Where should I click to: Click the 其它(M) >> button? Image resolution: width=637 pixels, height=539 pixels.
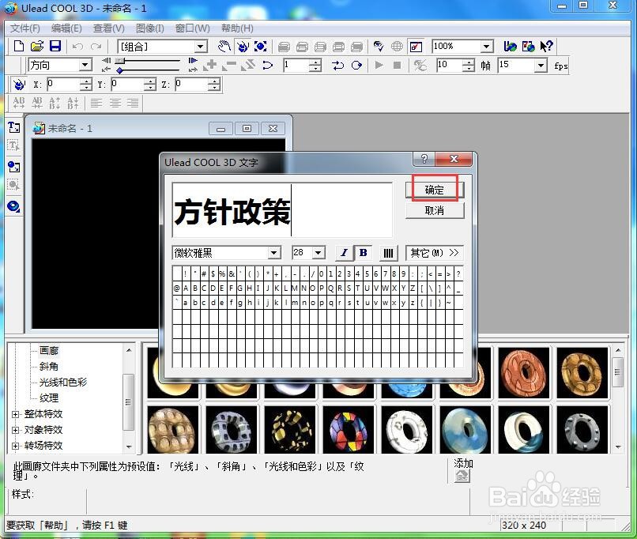click(x=434, y=253)
